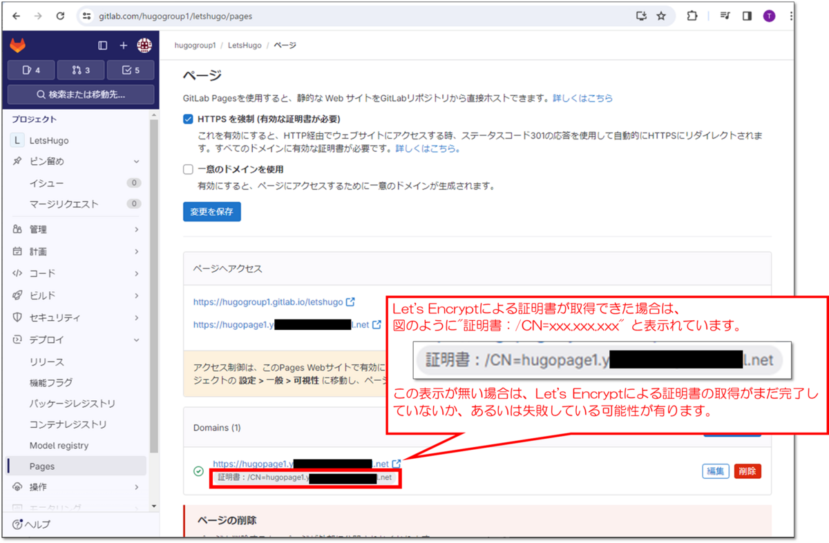Click the plus create-new icon
The width and height of the screenshot is (829, 543).
(x=123, y=46)
